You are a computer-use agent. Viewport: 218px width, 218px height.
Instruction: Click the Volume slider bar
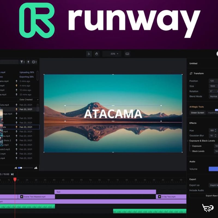[213, 169]
